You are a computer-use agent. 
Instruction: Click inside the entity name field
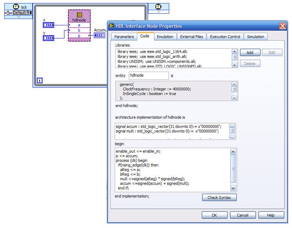pos(148,76)
